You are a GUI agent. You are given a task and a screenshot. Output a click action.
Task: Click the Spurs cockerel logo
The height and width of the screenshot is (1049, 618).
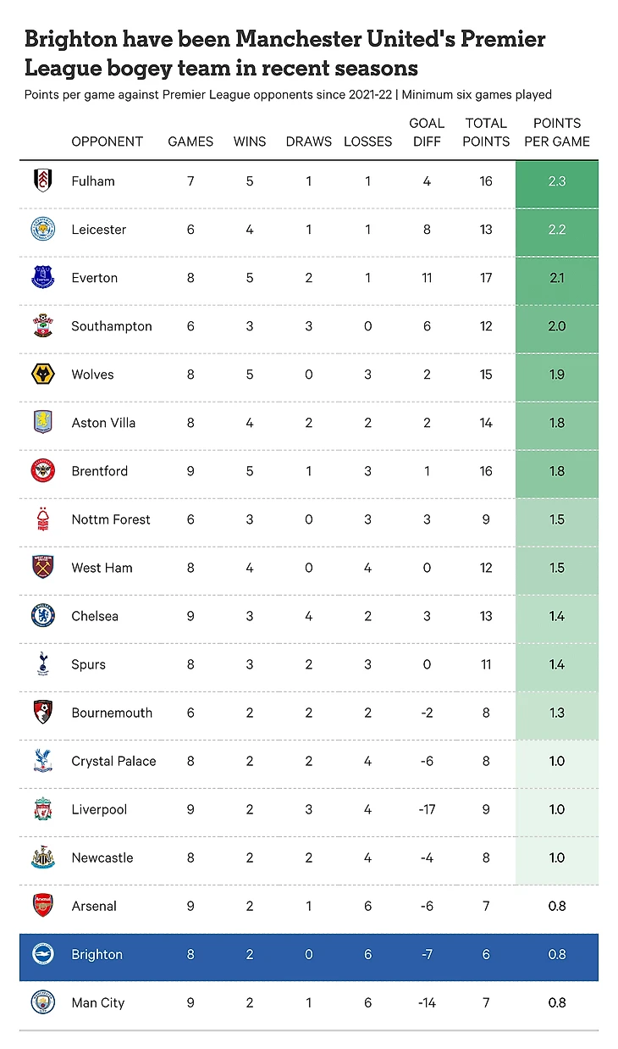tap(42, 663)
